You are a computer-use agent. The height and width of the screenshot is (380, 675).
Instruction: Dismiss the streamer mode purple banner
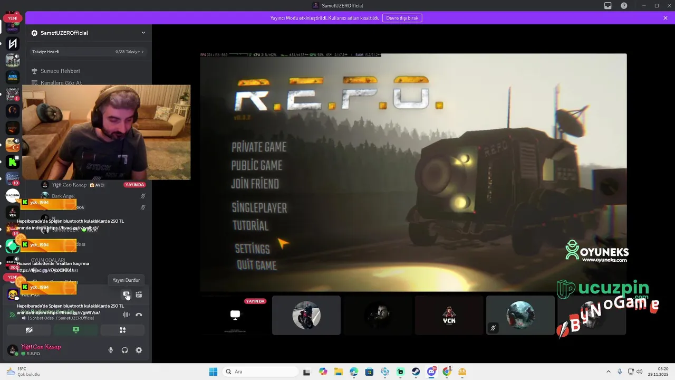click(666, 18)
